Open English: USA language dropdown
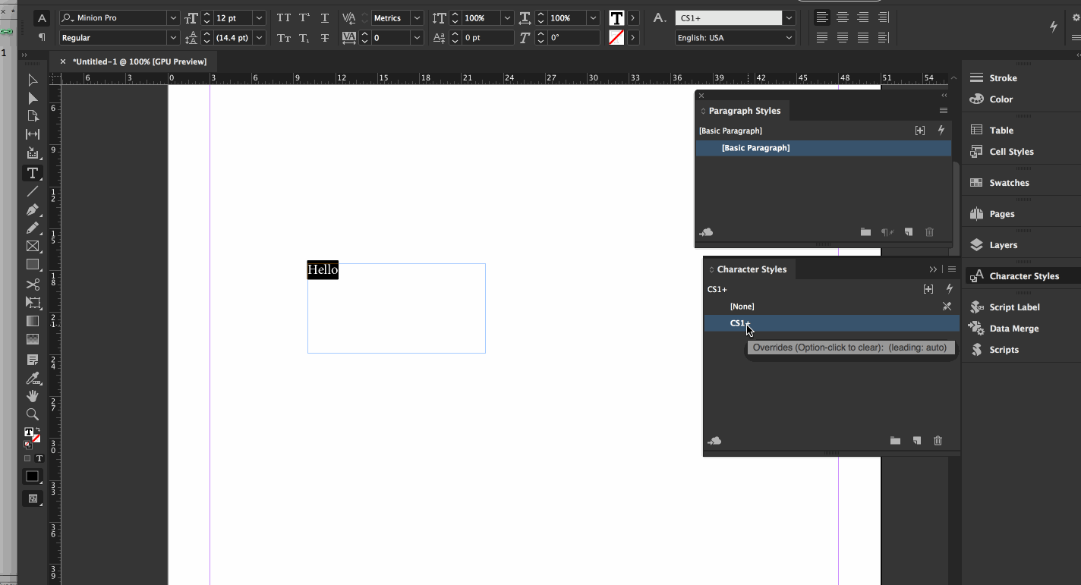The image size is (1081, 585). coord(789,37)
